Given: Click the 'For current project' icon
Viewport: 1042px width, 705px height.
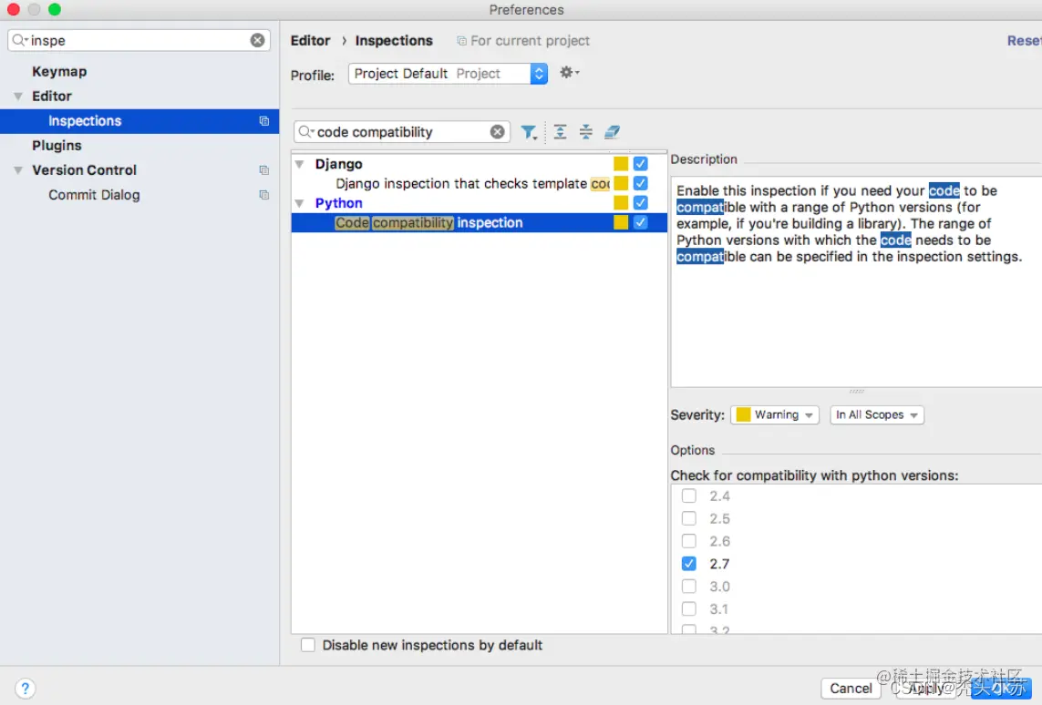Looking at the screenshot, I should coord(461,41).
